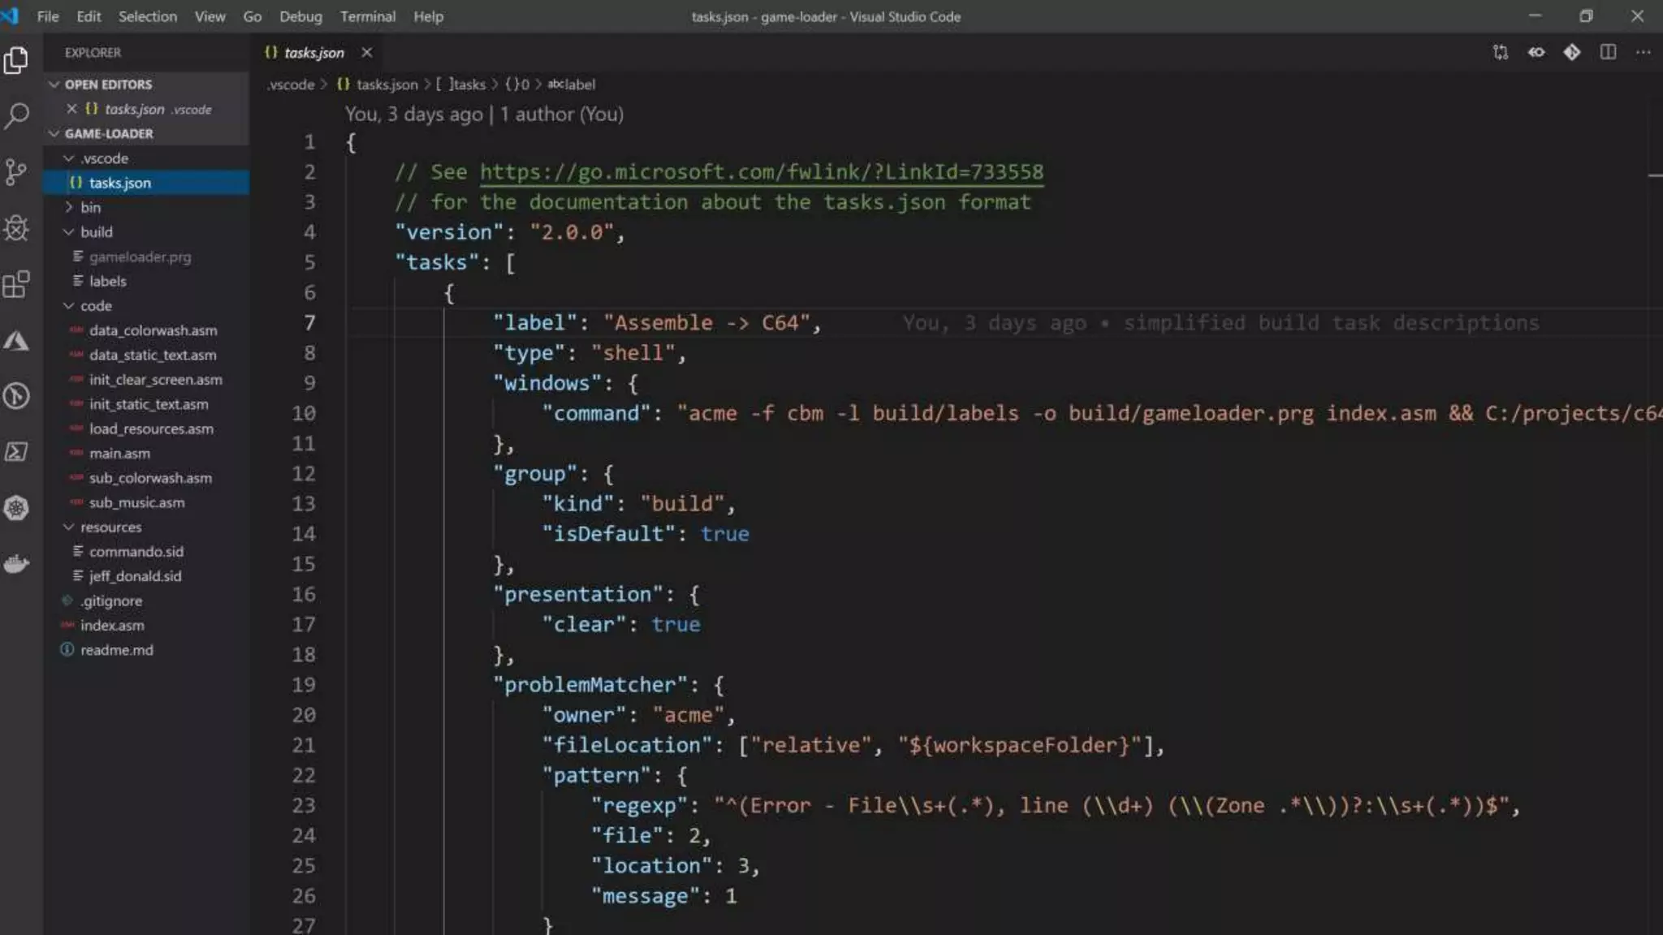Click the tasks breadcrumb segment

pos(469,84)
